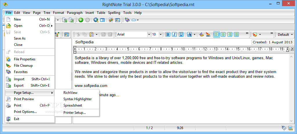Select Syntax Highlighter submenu item

77,99
